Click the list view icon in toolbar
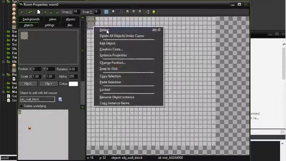Image resolution: width=286 pixels, height=161 pixels. pos(147,12)
